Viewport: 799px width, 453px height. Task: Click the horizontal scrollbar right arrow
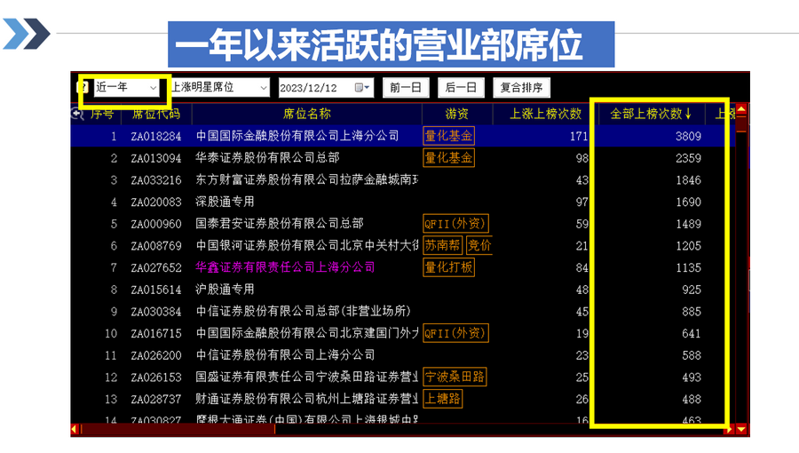(x=729, y=430)
